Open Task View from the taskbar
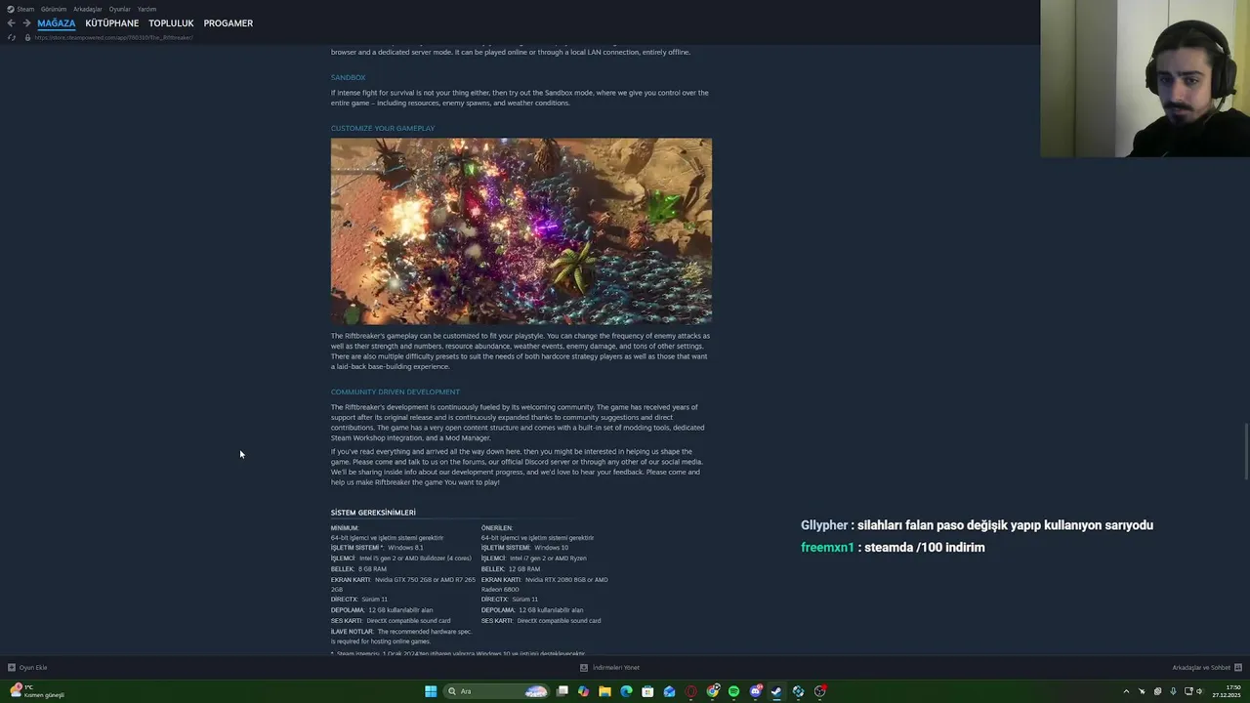 pyautogui.click(x=562, y=691)
